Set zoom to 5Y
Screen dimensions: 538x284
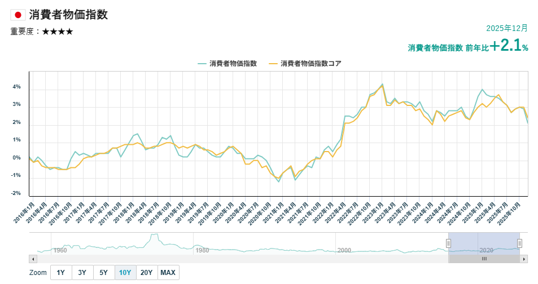pos(104,273)
